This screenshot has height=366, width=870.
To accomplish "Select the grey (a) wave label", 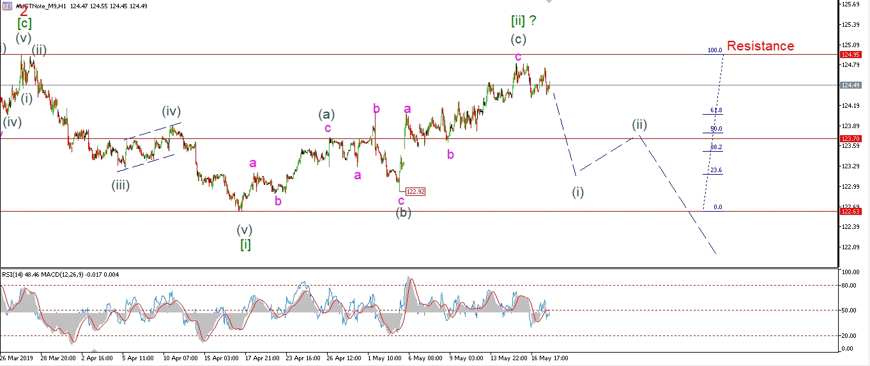I will [x=326, y=115].
